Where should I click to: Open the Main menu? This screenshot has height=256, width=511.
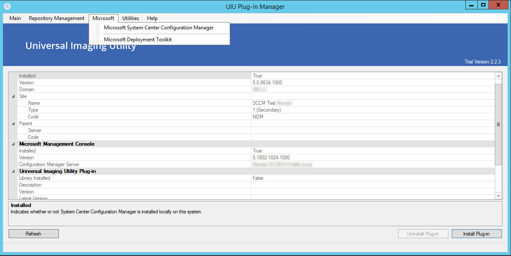tap(15, 18)
